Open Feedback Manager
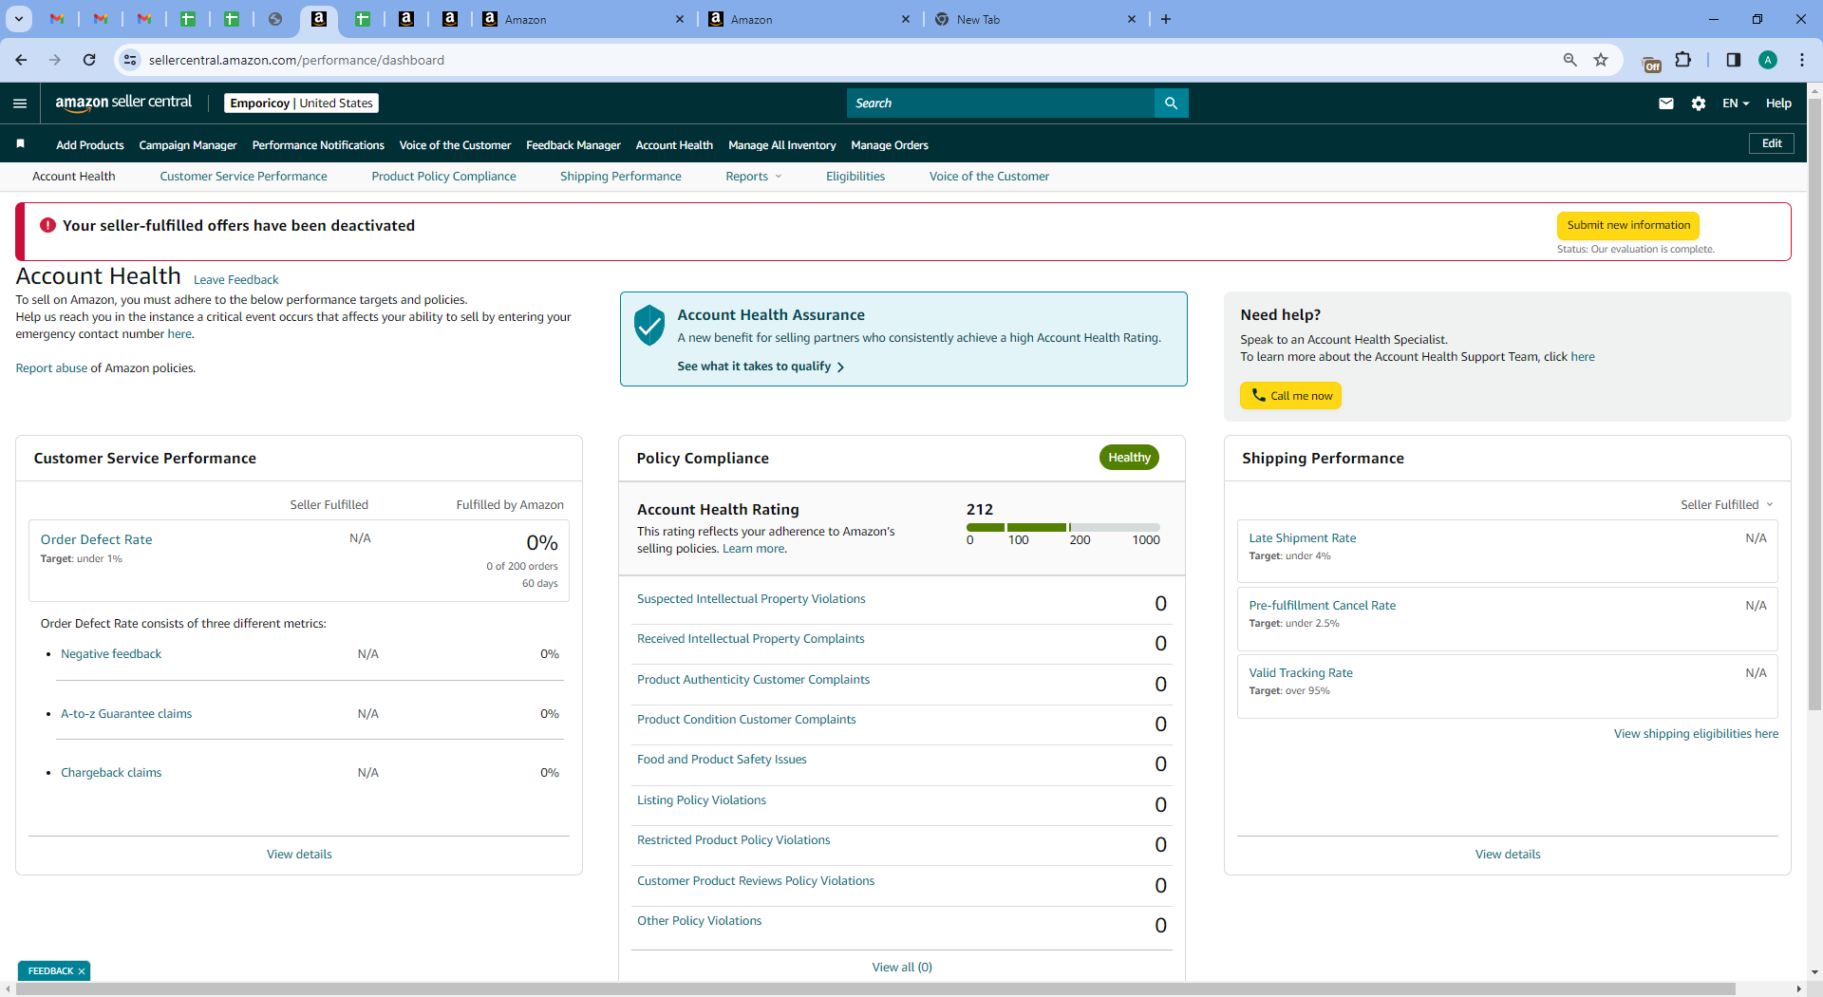The image size is (1823, 997). coord(573,145)
